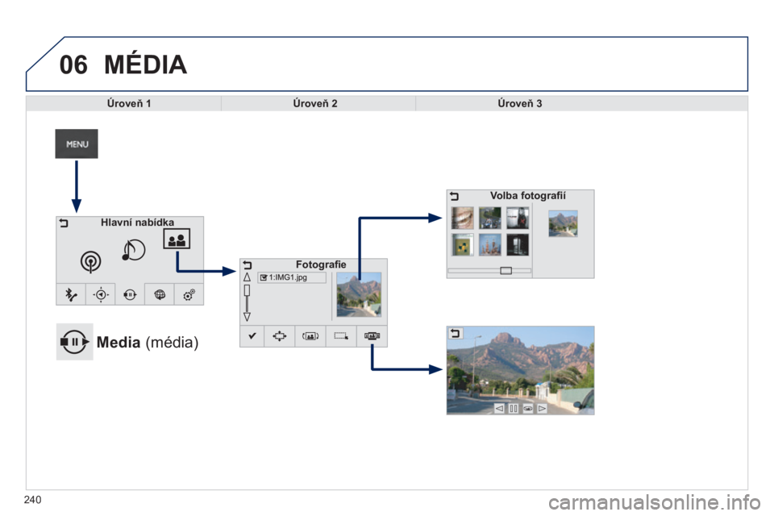Pause the photo slideshow
774x516 pixels.
click(x=514, y=409)
